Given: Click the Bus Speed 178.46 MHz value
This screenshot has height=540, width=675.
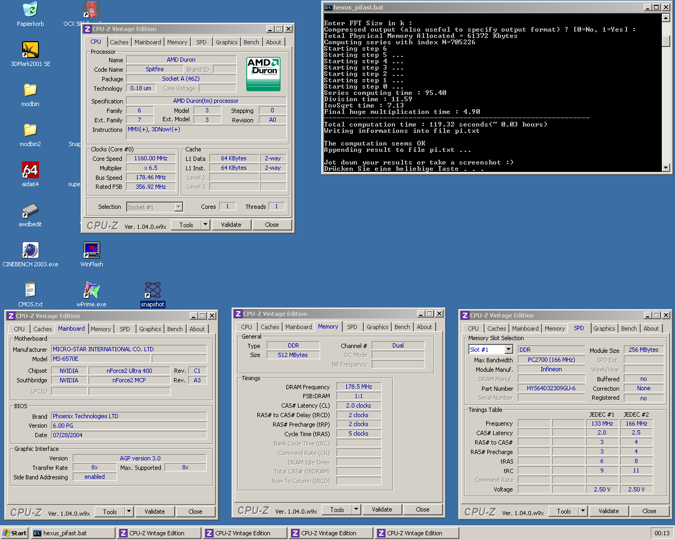Looking at the screenshot, I should [x=151, y=177].
